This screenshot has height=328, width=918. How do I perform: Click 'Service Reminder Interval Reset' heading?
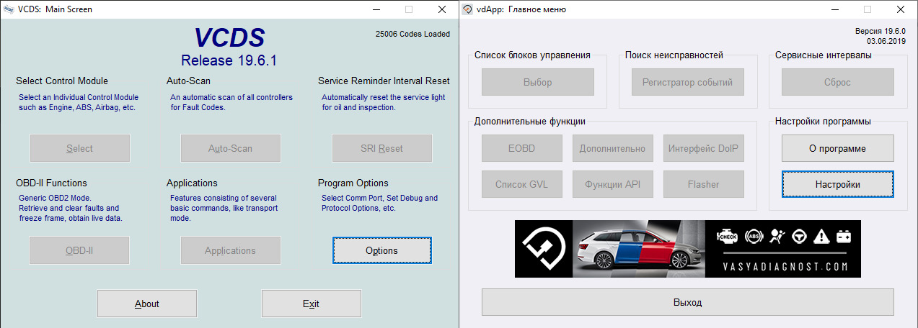click(x=384, y=81)
